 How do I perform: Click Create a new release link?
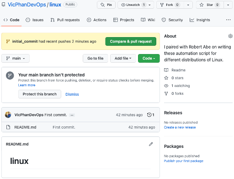click(180, 127)
